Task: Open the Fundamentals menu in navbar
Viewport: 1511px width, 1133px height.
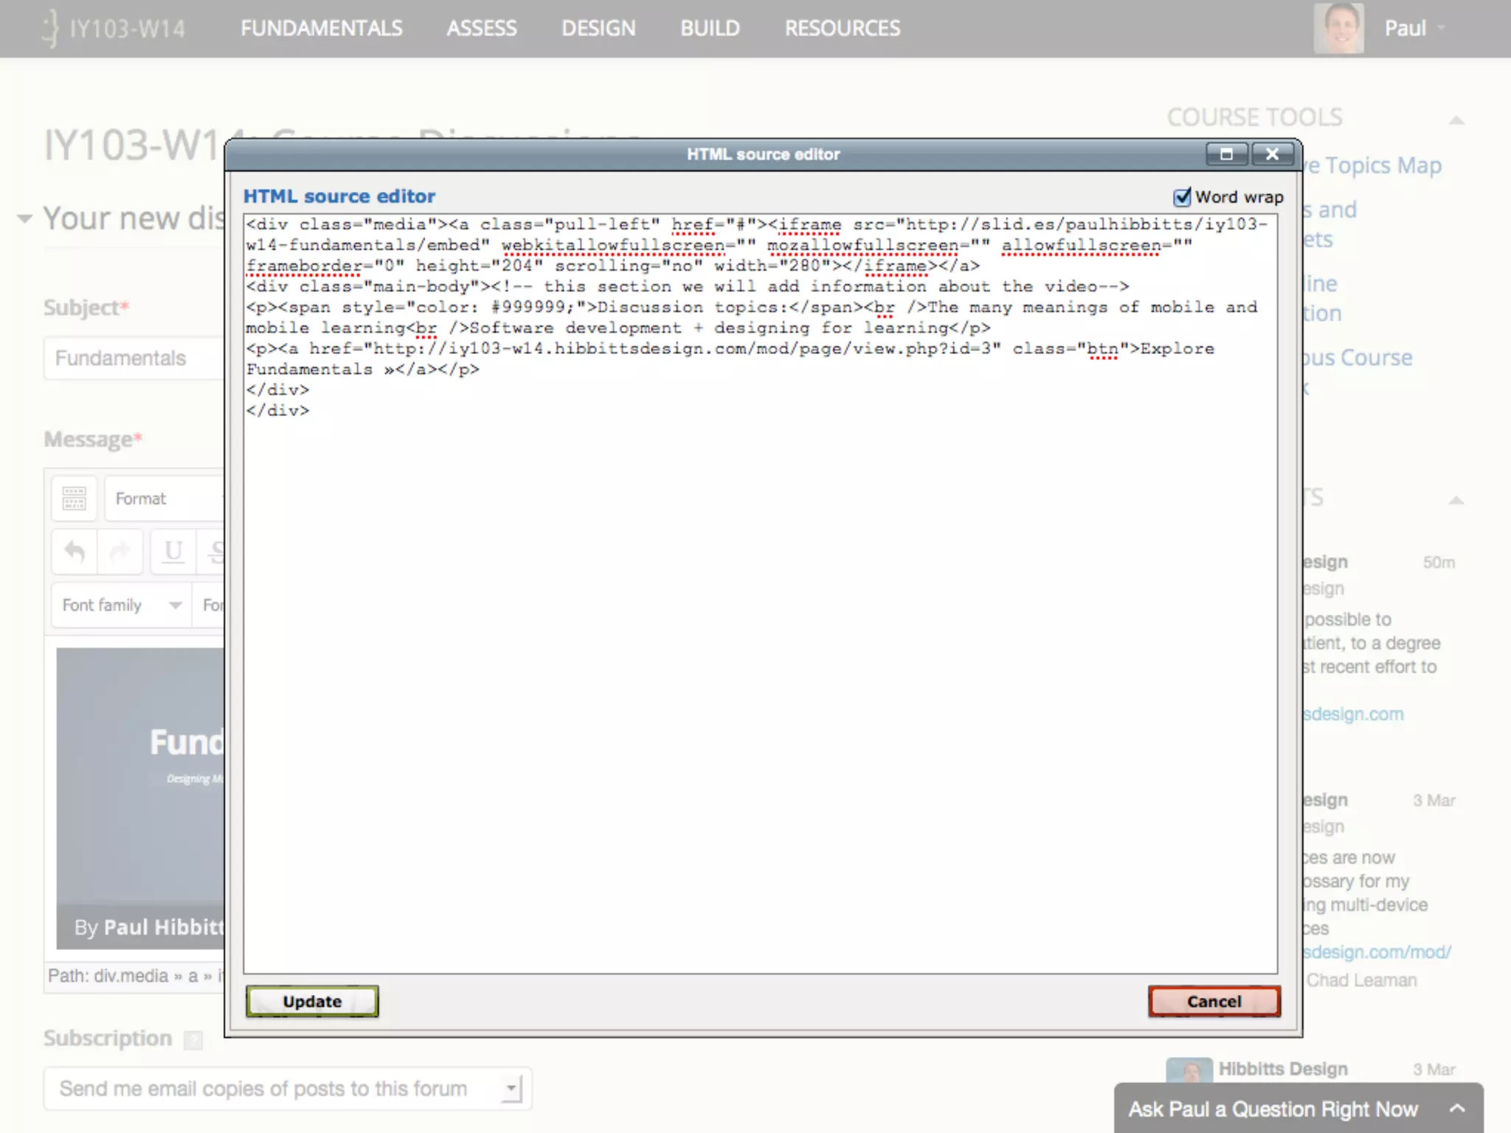Action: click(x=321, y=29)
